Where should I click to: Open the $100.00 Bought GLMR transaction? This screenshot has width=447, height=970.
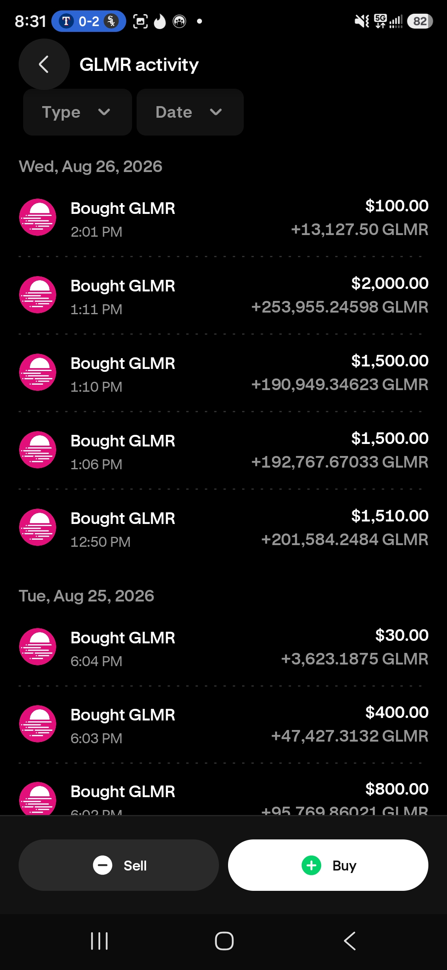pos(223,218)
